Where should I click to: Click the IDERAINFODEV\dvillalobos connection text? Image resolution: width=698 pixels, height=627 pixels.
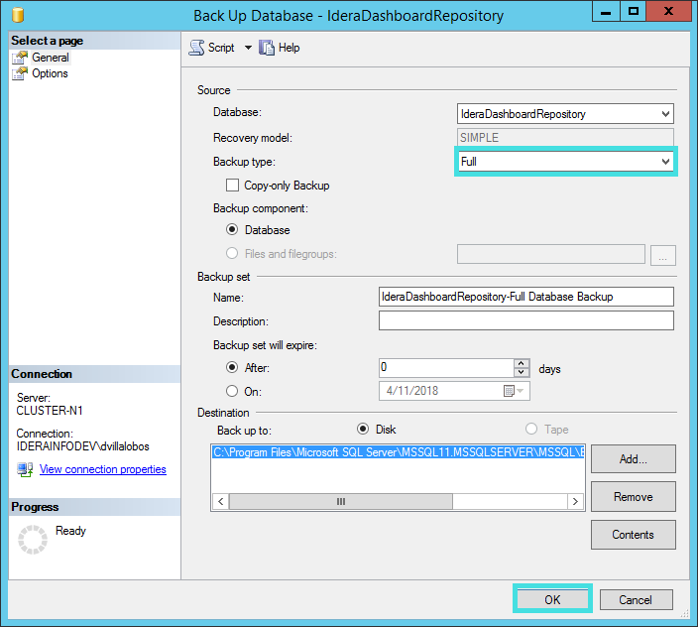tap(83, 446)
